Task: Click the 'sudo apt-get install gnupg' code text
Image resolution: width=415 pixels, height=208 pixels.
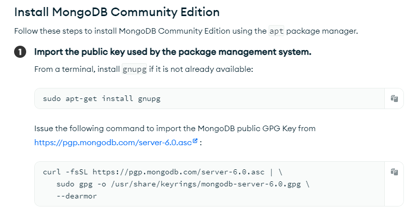Action: pyautogui.click(x=102, y=98)
